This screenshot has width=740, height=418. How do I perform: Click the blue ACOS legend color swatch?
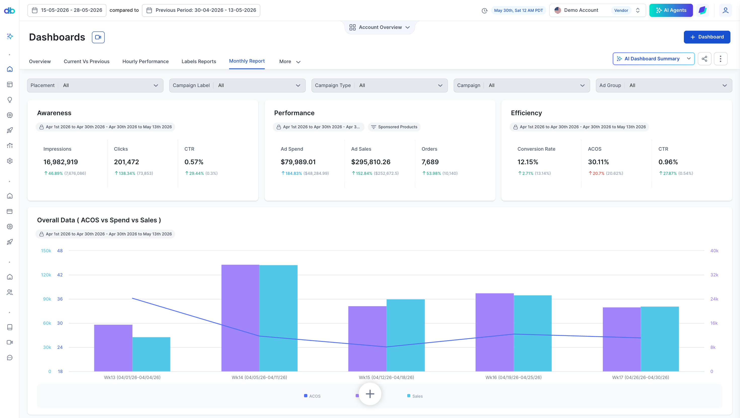tap(306, 396)
